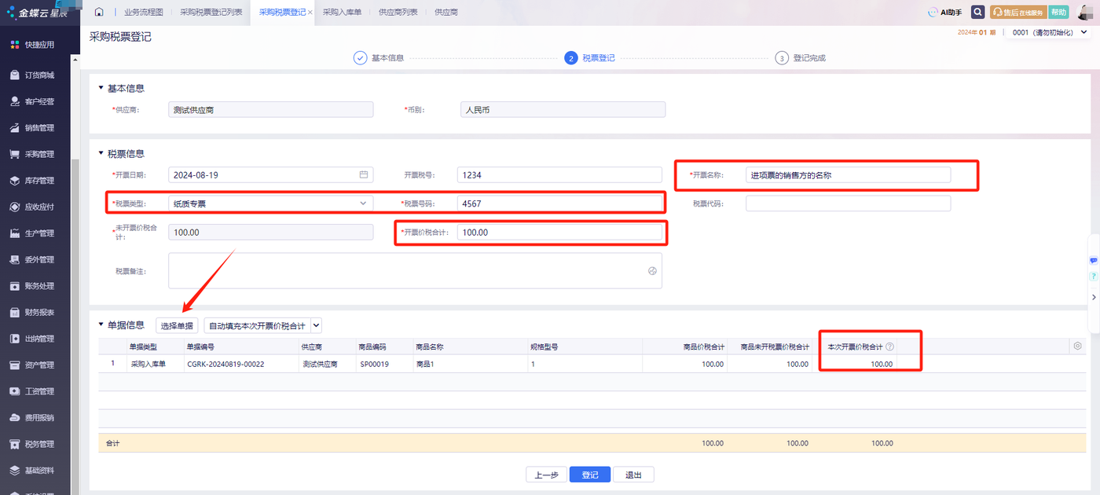Click into the 税票备注 textarea
Viewport: 1100px width, 495px height.
point(415,270)
